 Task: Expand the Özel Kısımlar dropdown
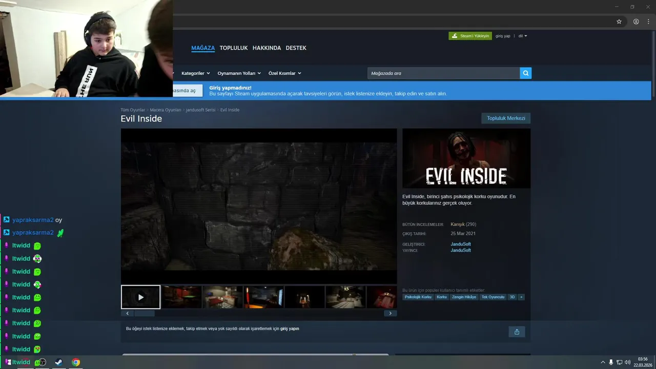point(284,73)
